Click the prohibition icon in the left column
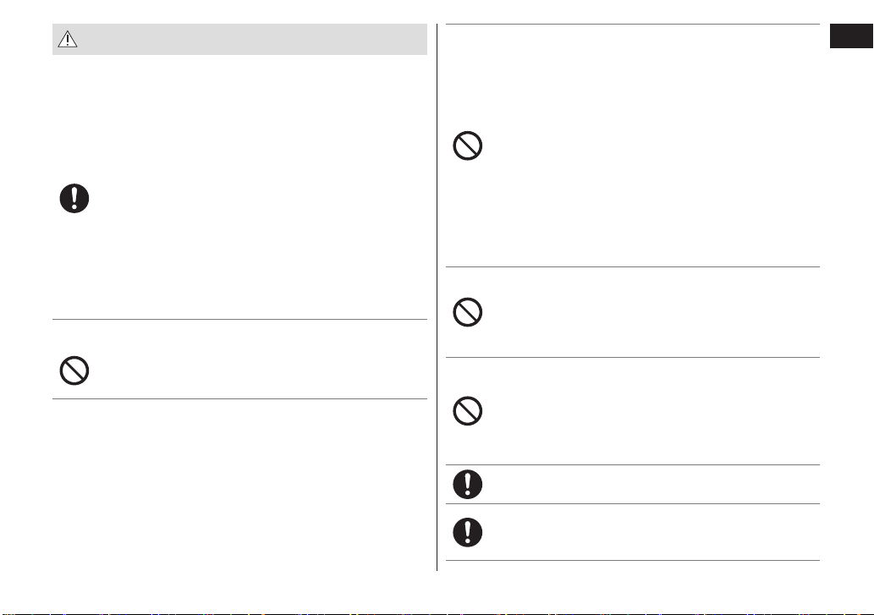874x615 pixels. [x=74, y=371]
